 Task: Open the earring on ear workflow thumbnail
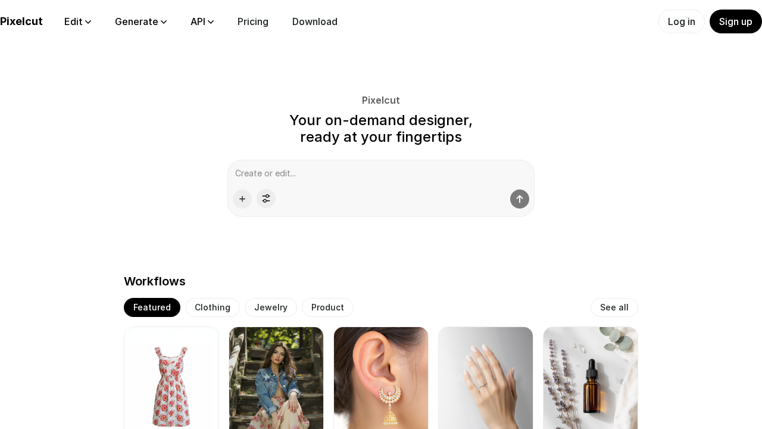381,378
